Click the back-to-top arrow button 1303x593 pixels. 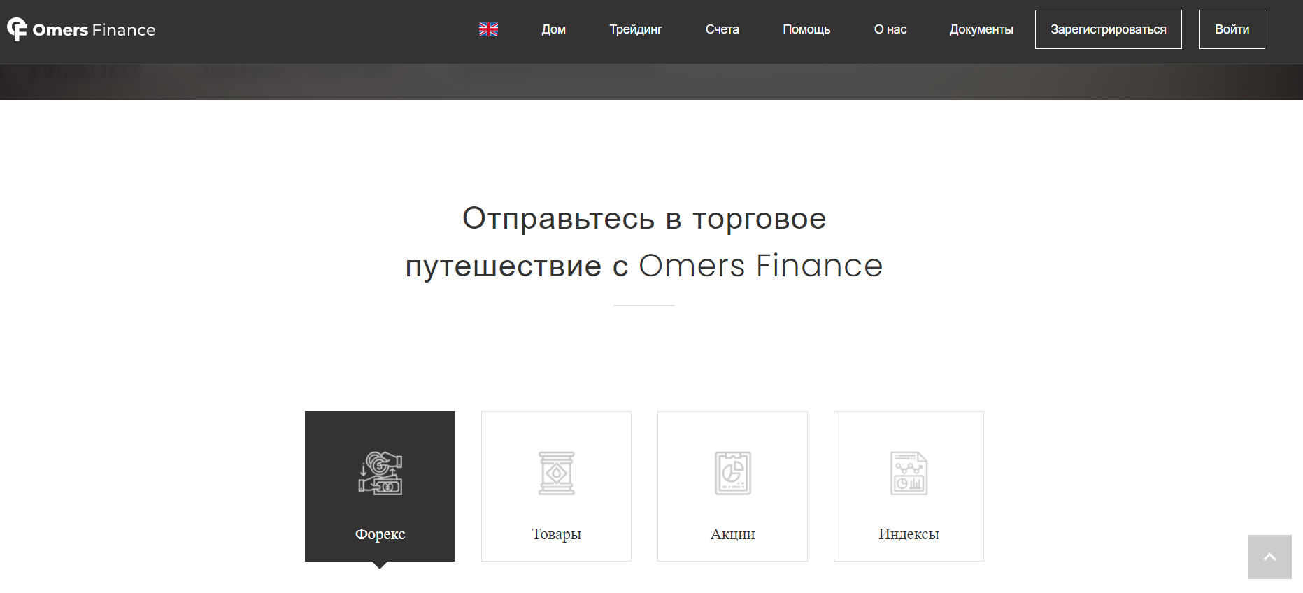[1269, 557]
